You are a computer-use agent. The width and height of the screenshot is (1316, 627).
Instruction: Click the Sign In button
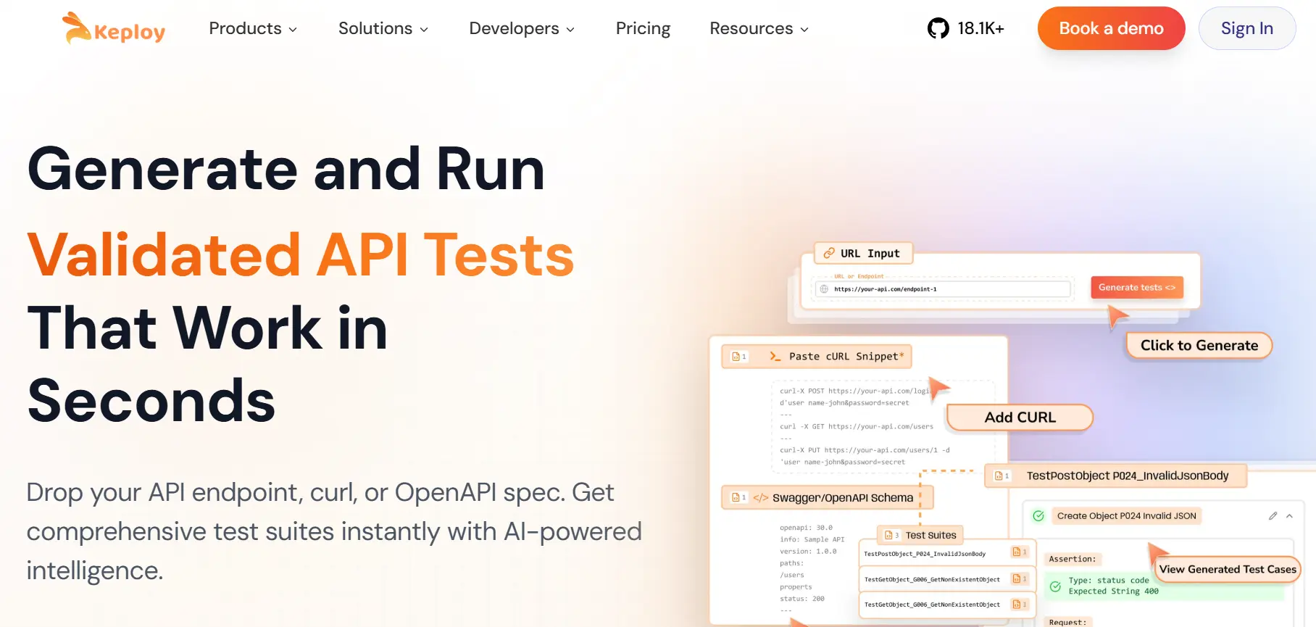point(1246,28)
